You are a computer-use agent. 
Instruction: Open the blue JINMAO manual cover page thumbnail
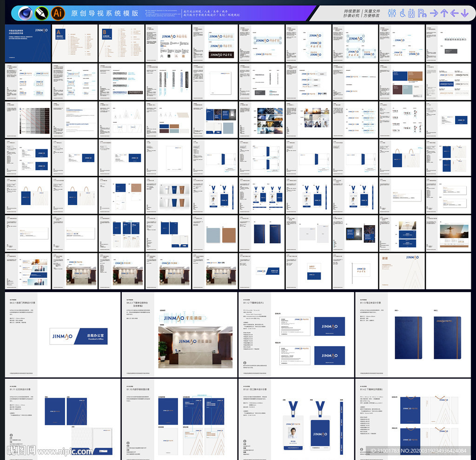(x=27, y=43)
